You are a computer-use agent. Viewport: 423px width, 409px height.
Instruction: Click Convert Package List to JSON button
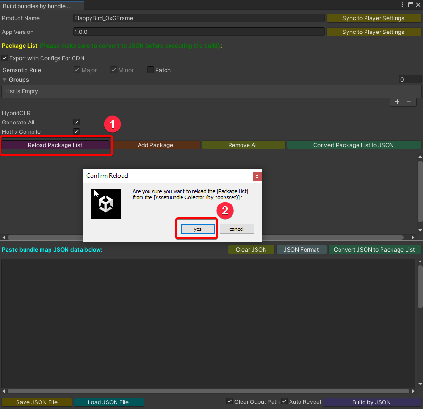pos(353,145)
